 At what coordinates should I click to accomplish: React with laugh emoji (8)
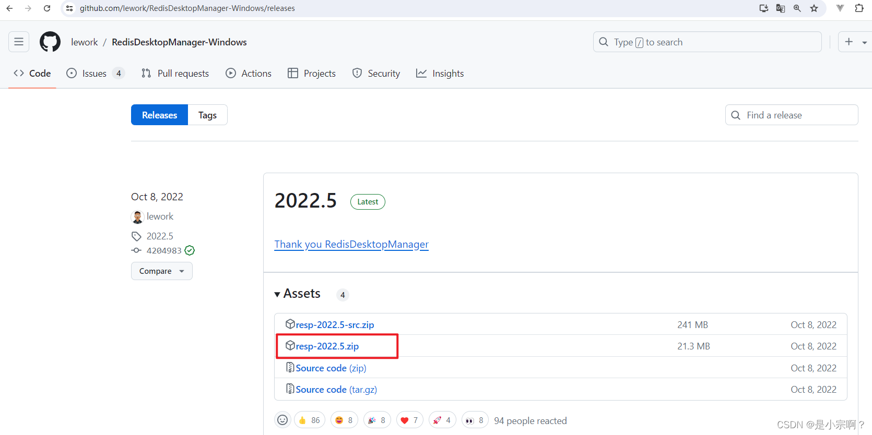(345, 420)
